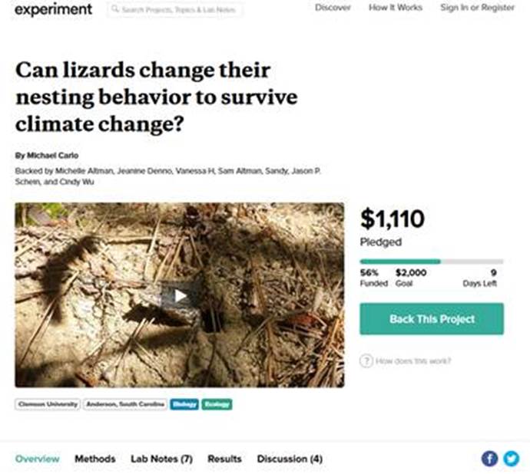Click the funding progress bar
530x474 pixels.
pos(431,262)
